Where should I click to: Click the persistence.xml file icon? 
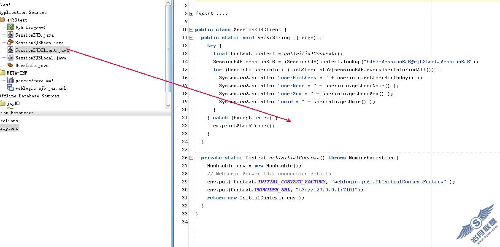[x=10, y=81]
